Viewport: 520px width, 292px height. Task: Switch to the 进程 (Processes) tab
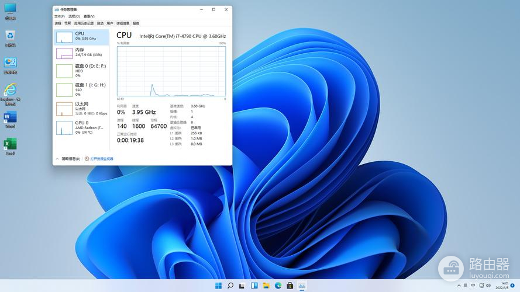point(58,23)
